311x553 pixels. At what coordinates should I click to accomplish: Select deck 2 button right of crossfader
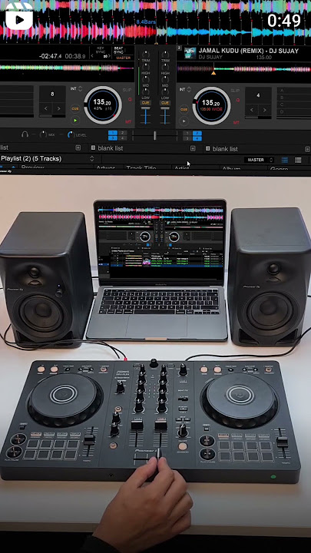[197, 133]
